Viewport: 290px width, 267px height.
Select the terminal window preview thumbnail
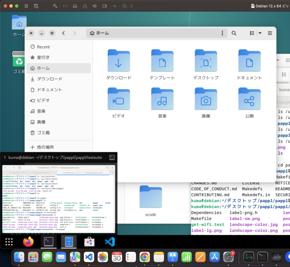[x=59, y=198]
